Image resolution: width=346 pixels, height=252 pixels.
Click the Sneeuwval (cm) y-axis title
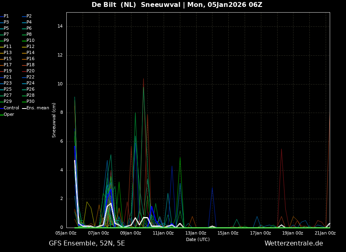point(54,120)
